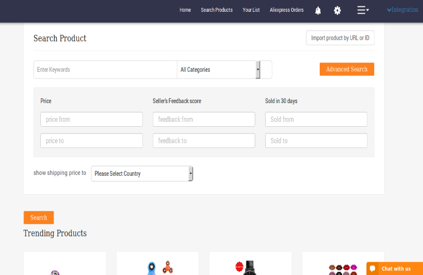
Task: Click the orange Search button
Action: coord(38,218)
